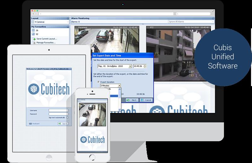Click the down arrow of the time spinner
The height and width of the screenshot is (163, 252).
(145, 67)
